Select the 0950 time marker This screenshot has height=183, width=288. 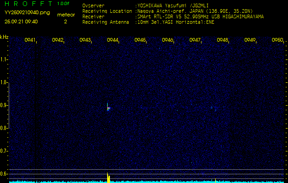click(277, 40)
